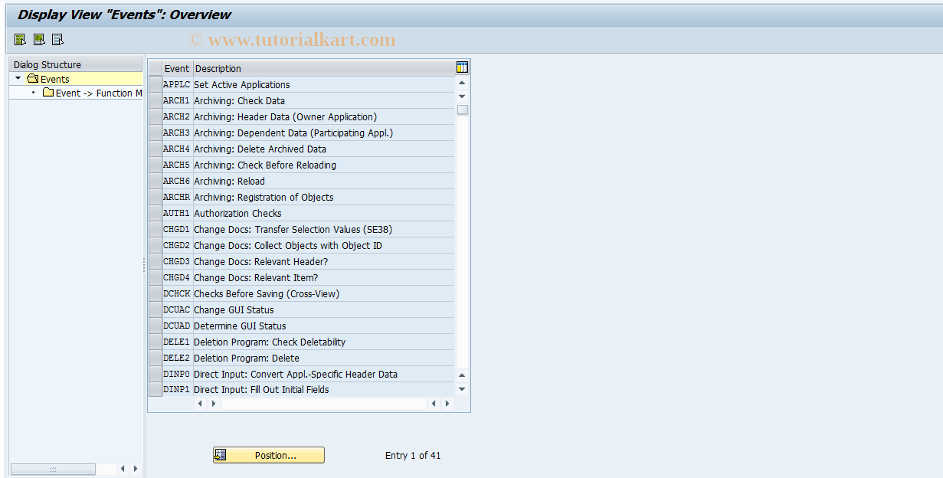The width and height of the screenshot is (943, 478).
Task: Click the table scroll down arrow below header
Action: coord(462,96)
